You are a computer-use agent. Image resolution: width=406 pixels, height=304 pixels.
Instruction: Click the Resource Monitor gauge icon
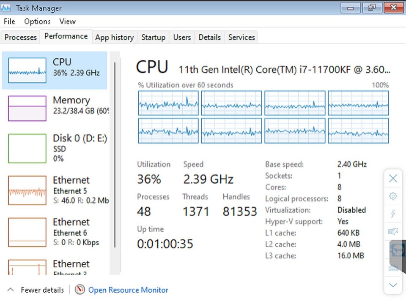pyautogui.click(x=80, y=290)
